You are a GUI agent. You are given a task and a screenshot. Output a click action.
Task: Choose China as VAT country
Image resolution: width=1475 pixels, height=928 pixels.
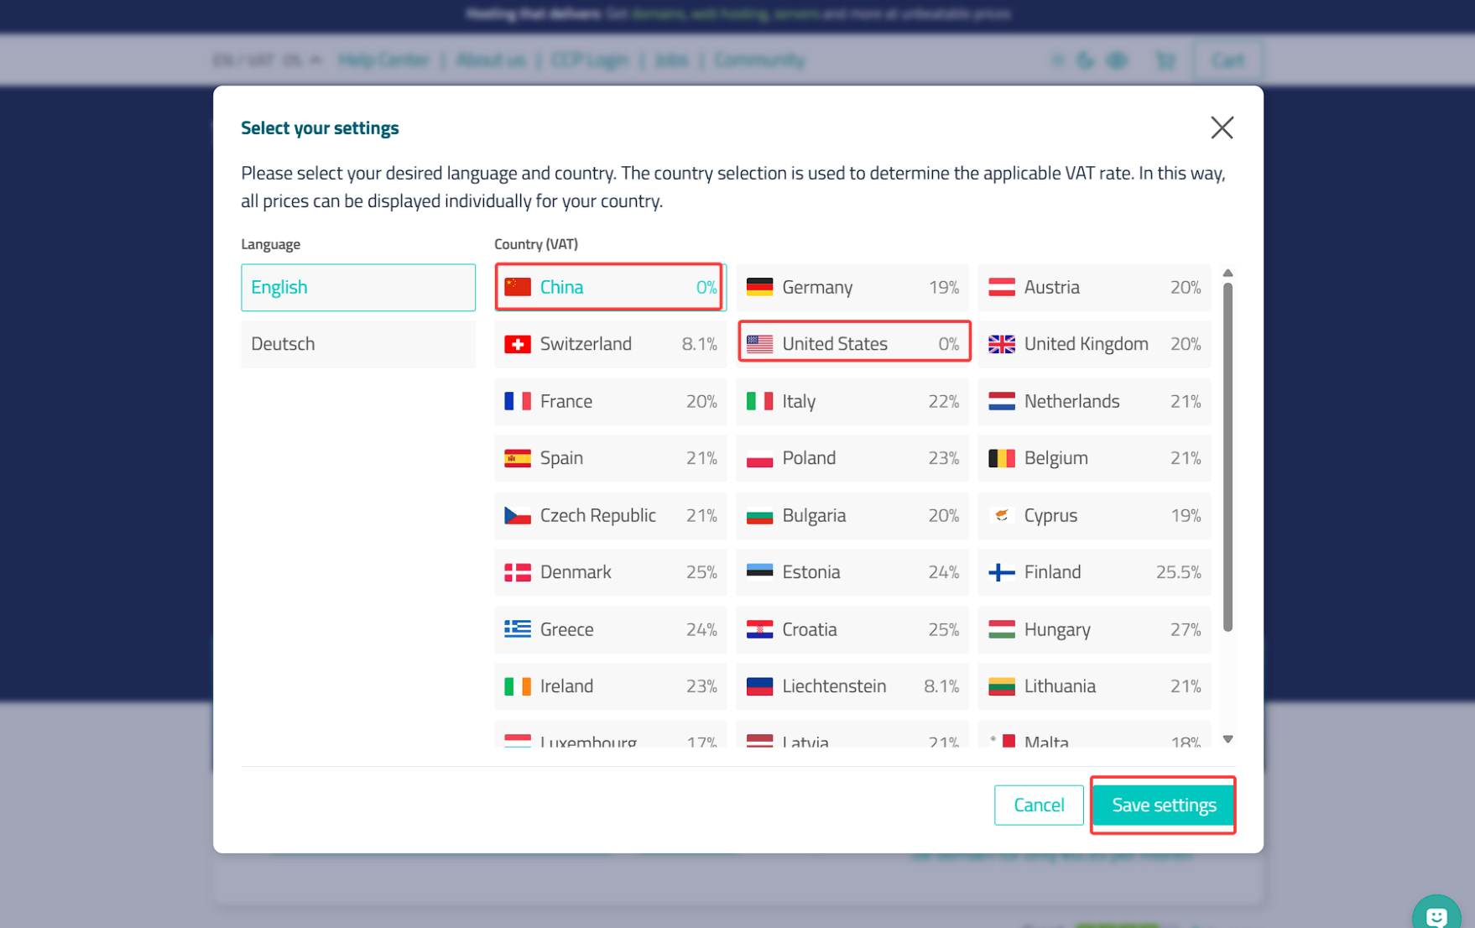click(610, 287)
